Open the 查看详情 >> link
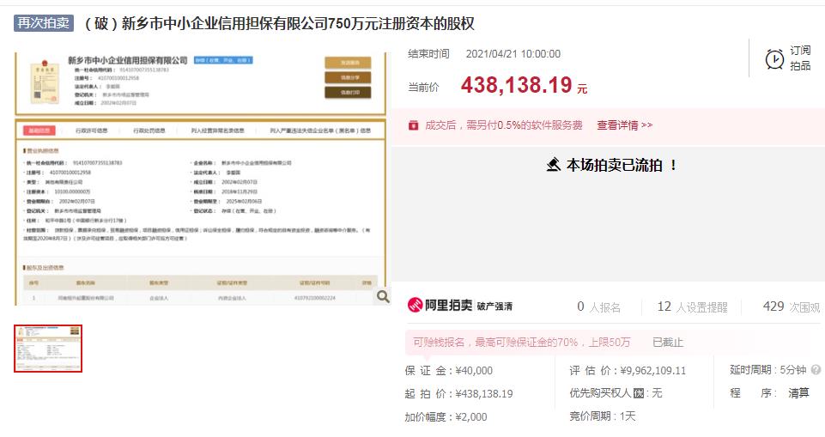This screenshot has height=437, width=825. [624, 124]
